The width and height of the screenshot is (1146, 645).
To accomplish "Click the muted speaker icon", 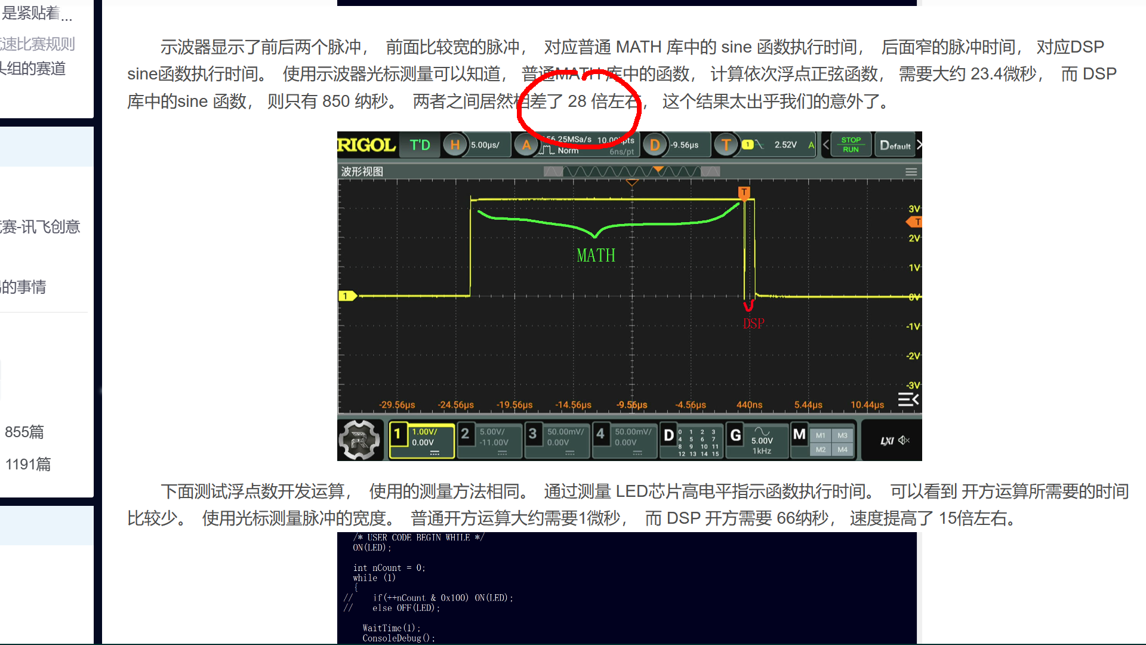I will 904,440.
